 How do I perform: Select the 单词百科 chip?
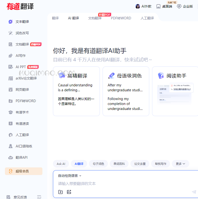119,164
